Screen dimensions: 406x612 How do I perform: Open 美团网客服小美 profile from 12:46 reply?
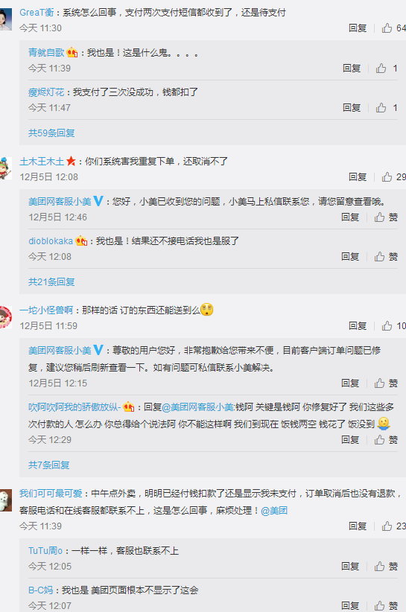coord(60,202)
